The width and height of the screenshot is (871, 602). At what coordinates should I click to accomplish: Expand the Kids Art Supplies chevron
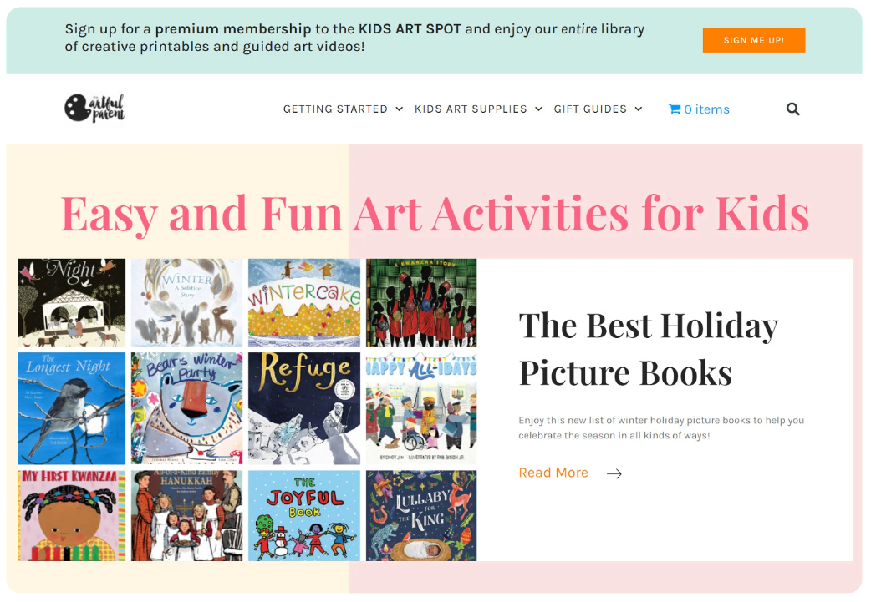(538, 109)
